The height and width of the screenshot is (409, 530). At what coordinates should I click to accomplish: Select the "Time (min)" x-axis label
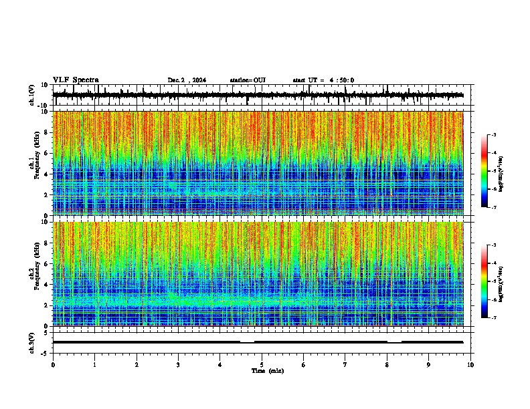click(268, 371)
